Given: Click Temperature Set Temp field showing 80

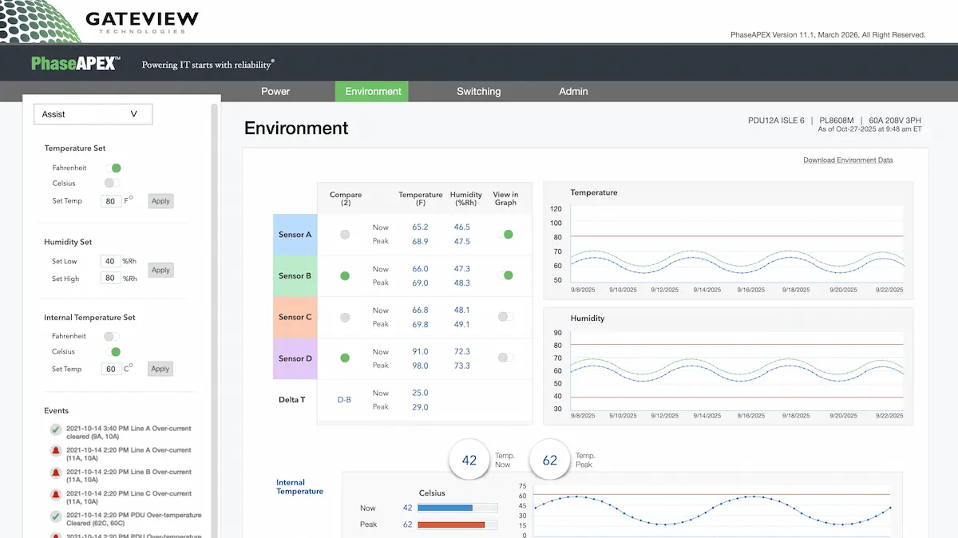Looking at the screenshot, I should [111, 201].
